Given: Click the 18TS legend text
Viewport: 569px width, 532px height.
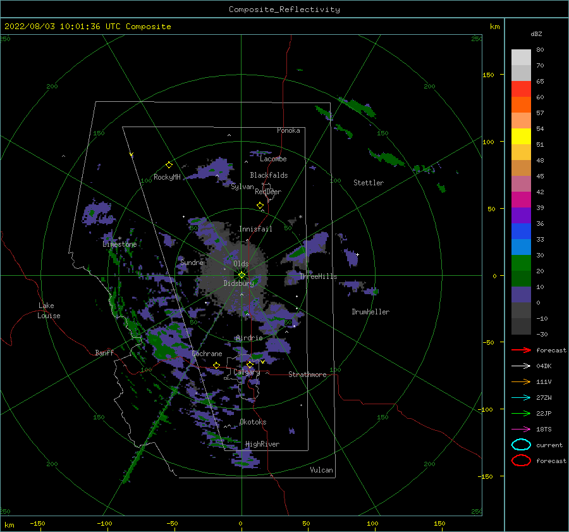Looking at the screenshot, I should [x=544, y=430].
